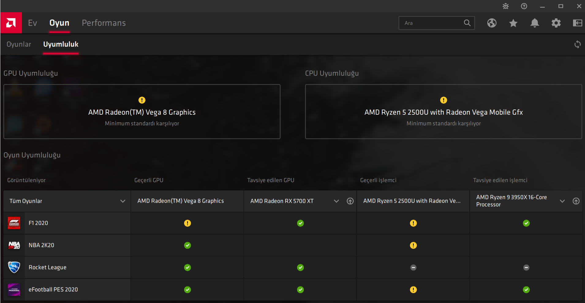585x303 pixels.
Task: Click the AMD Radeon(TM) Vega 8 Graphics header cell
Action: point(187,201)
